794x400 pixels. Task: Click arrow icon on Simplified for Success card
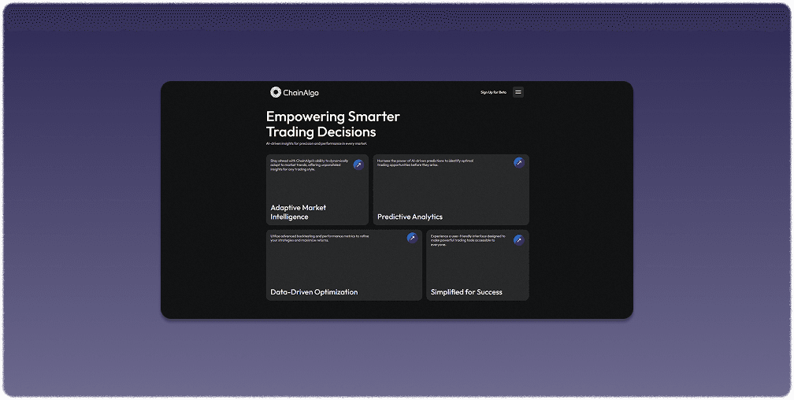(x=519, y=240)
